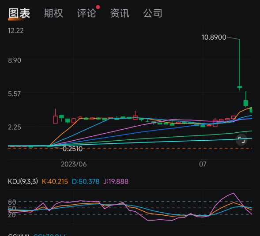The width and height of the screenshot is (260, 236).
Task: Select the 0.2510 low price label
Action: click(x=72, y=149)
